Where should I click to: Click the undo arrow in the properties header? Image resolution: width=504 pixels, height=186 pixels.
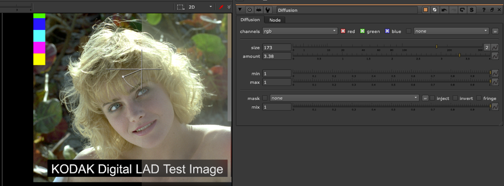pyautogui.click(x=444, y=10)
